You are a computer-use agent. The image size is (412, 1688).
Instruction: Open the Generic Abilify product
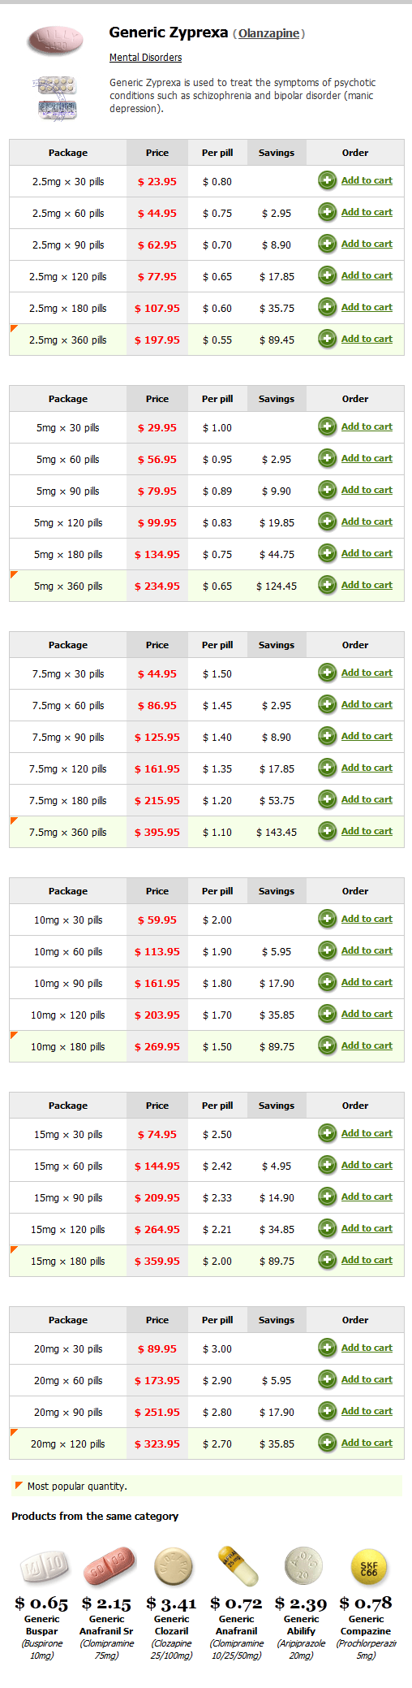point(301,1625)
